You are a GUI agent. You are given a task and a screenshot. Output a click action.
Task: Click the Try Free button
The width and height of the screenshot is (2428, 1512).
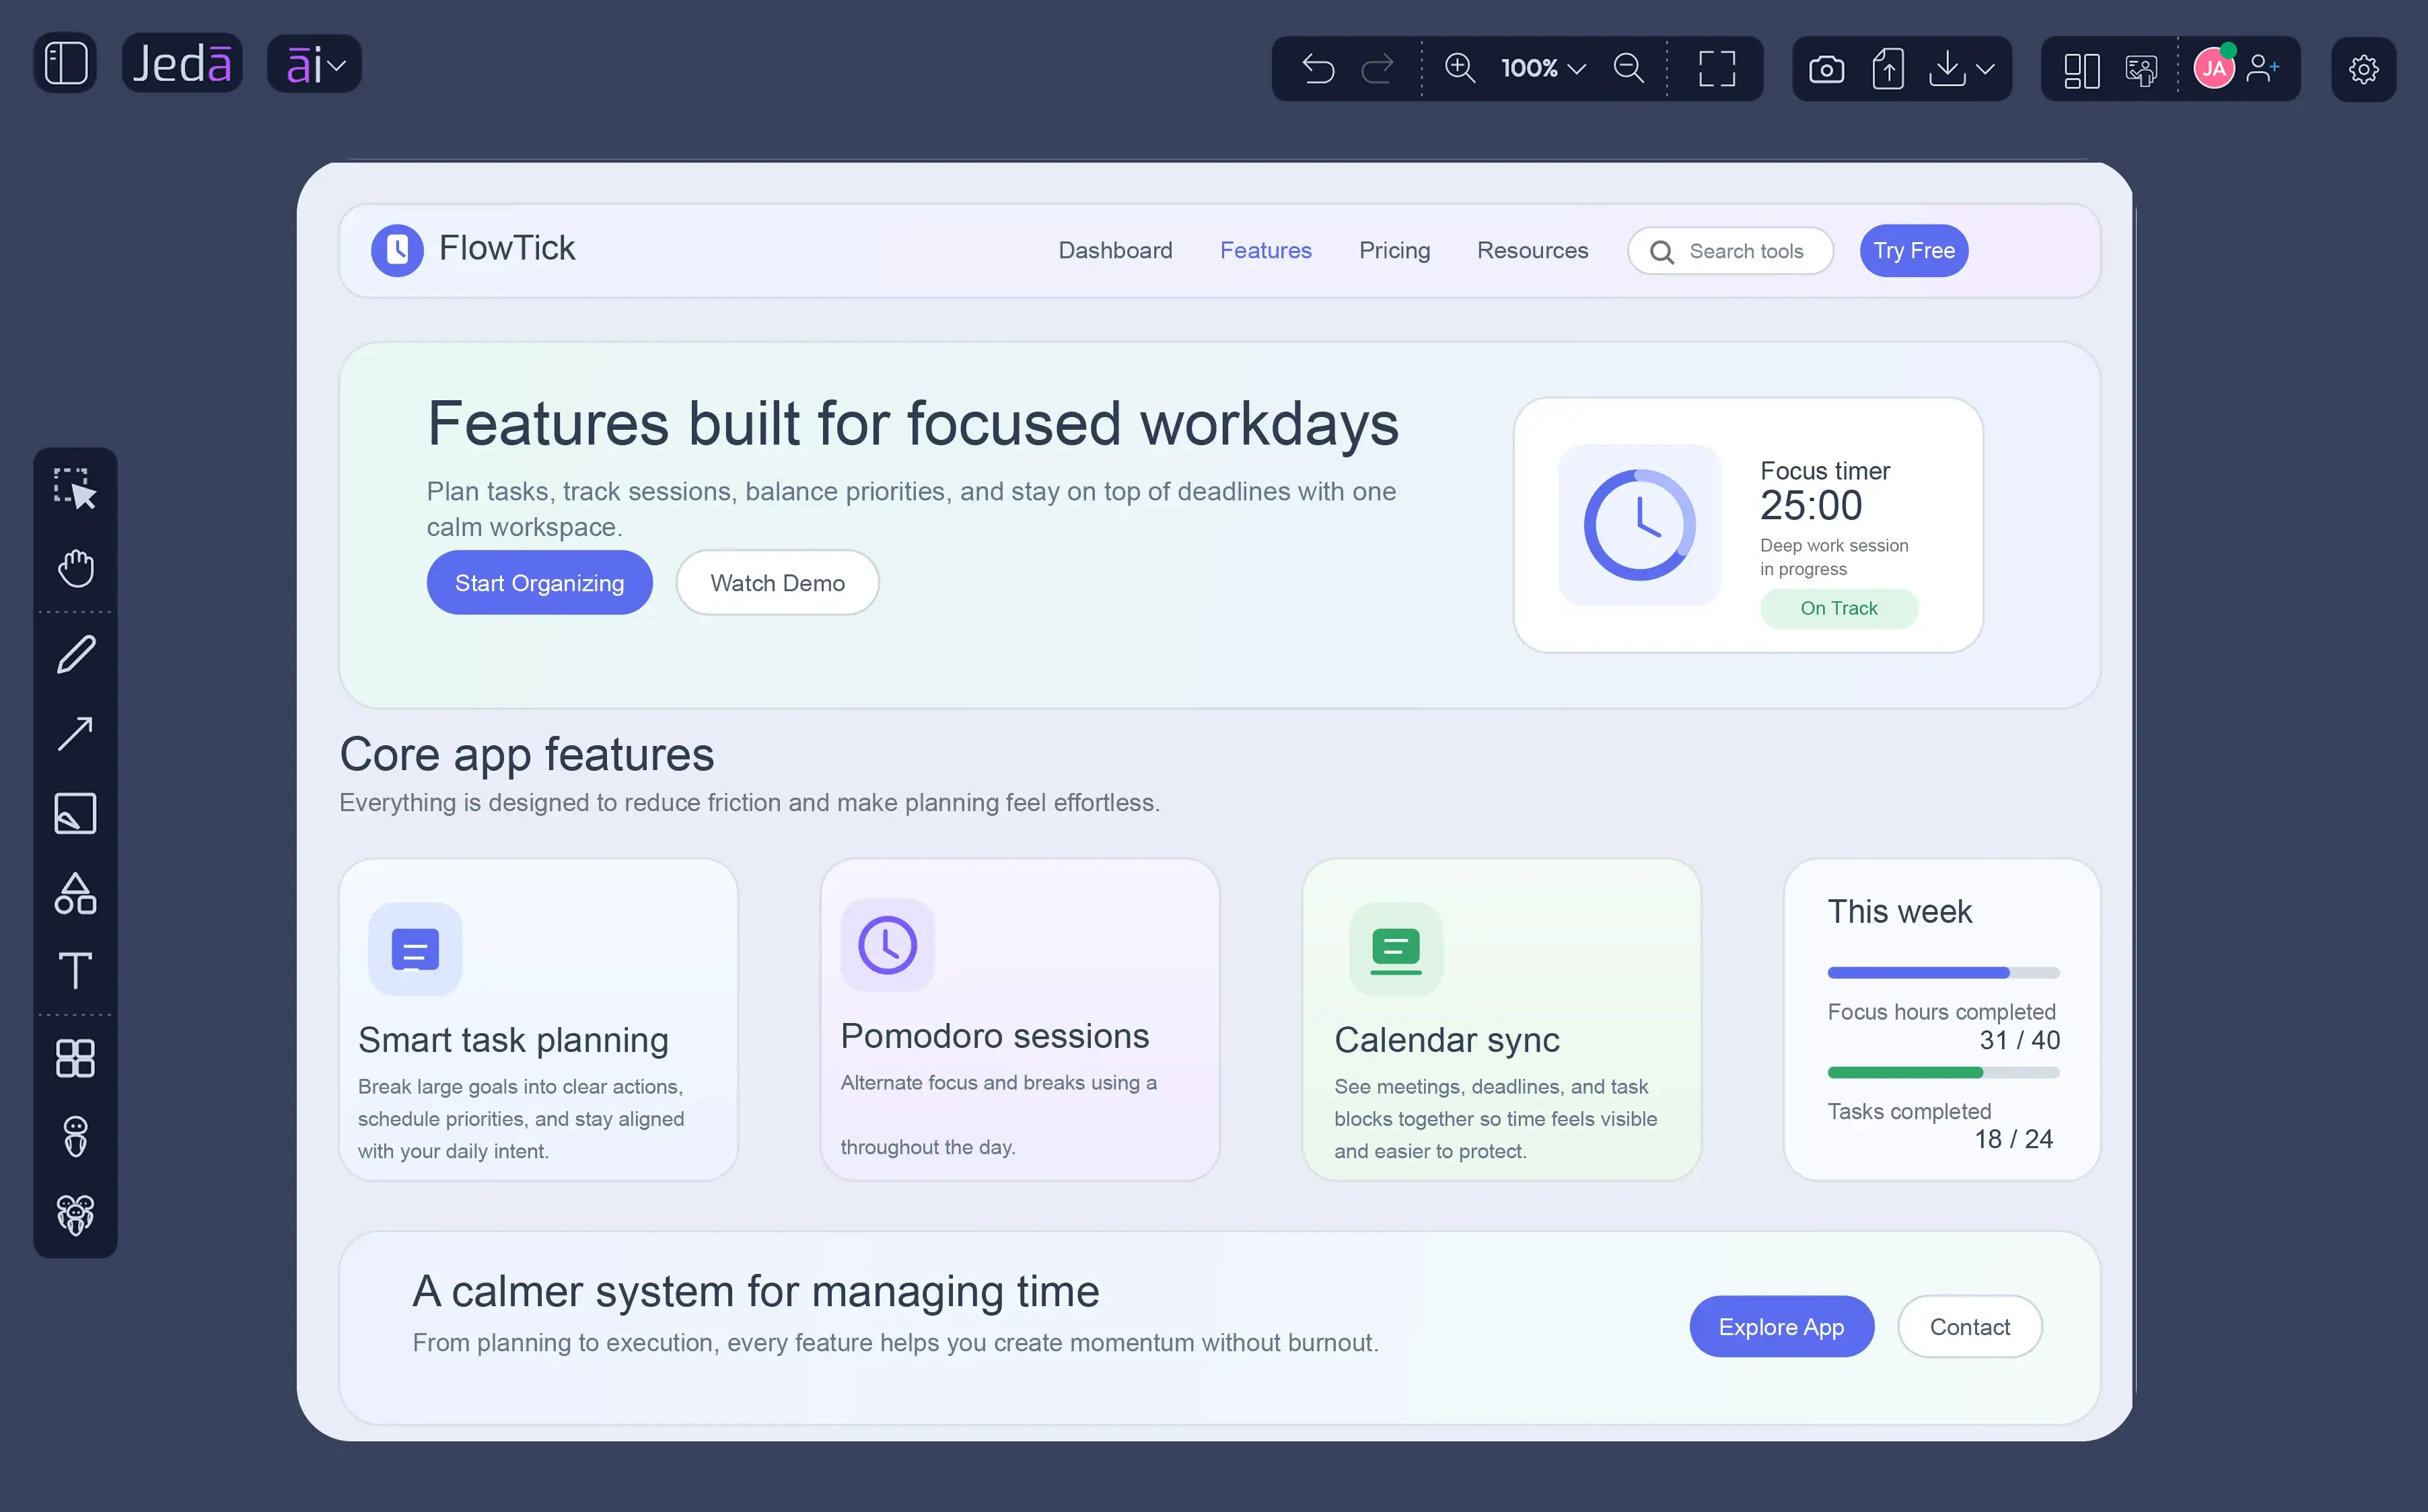point(1913,250)
